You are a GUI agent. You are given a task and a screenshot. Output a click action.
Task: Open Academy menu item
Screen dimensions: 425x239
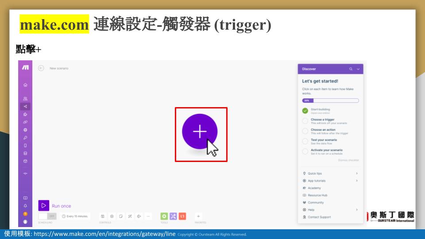coord(314,188)
